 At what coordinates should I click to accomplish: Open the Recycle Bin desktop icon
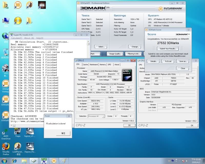pyautogui.click(x=5, y=54)
